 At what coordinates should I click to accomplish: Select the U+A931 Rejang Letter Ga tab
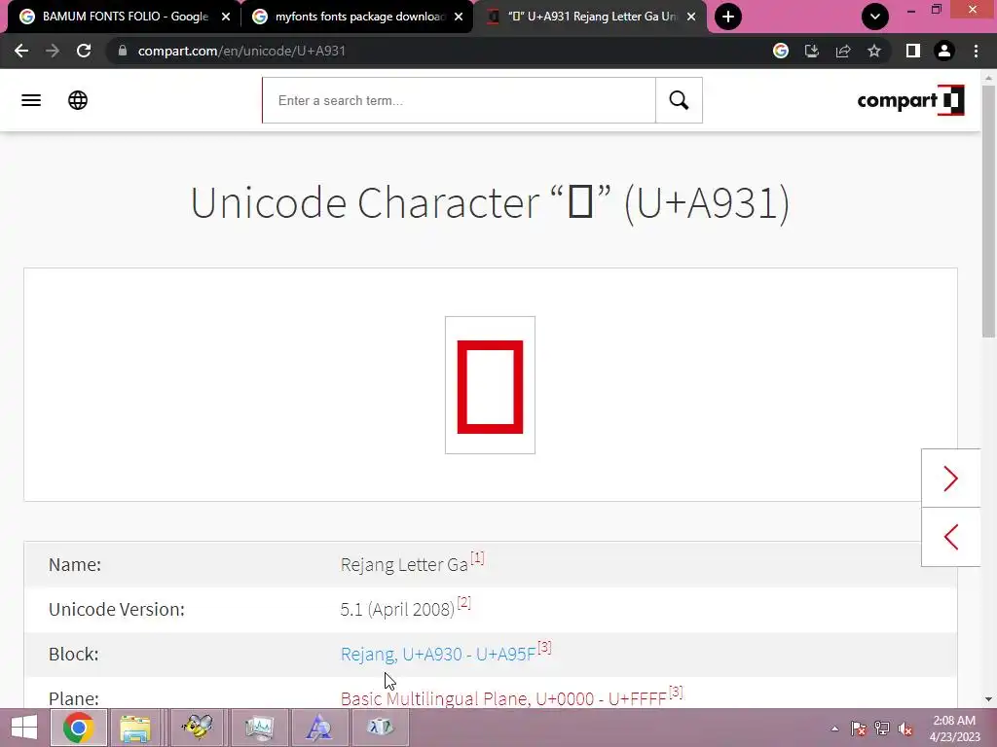click(x=591, y=17)
